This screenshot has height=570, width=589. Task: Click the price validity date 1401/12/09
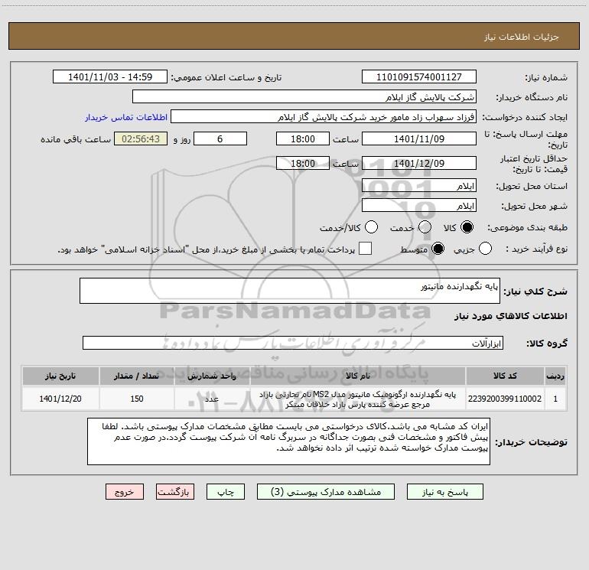tap(419, 163)
